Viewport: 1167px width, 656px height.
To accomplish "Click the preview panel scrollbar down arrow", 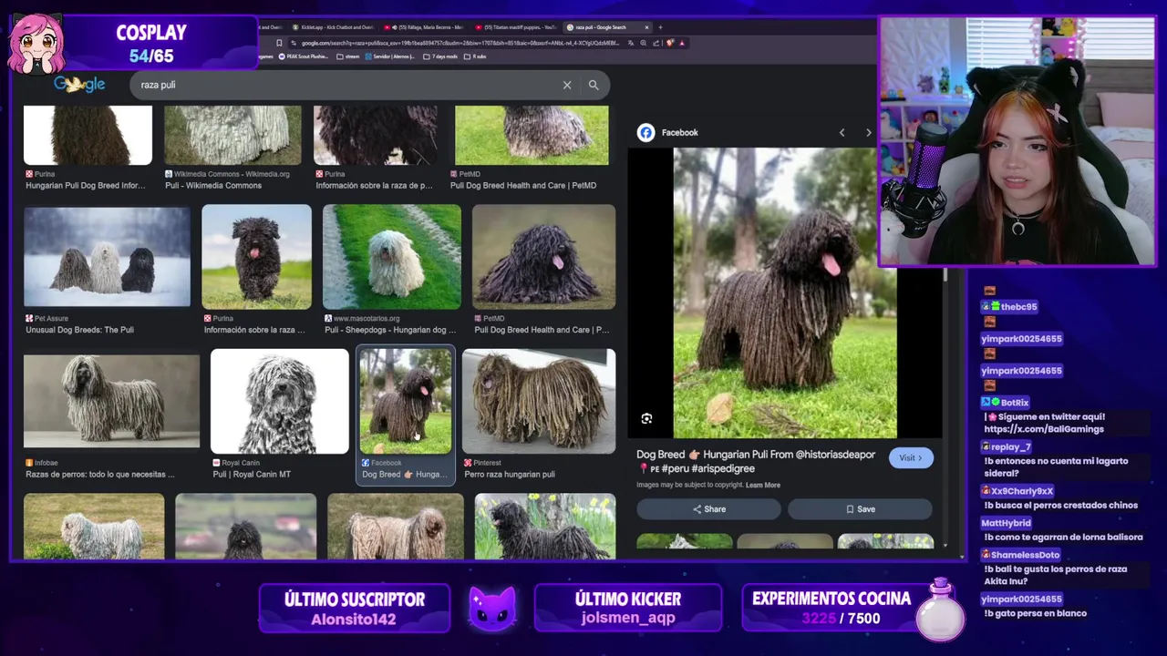I will point(945,545).
